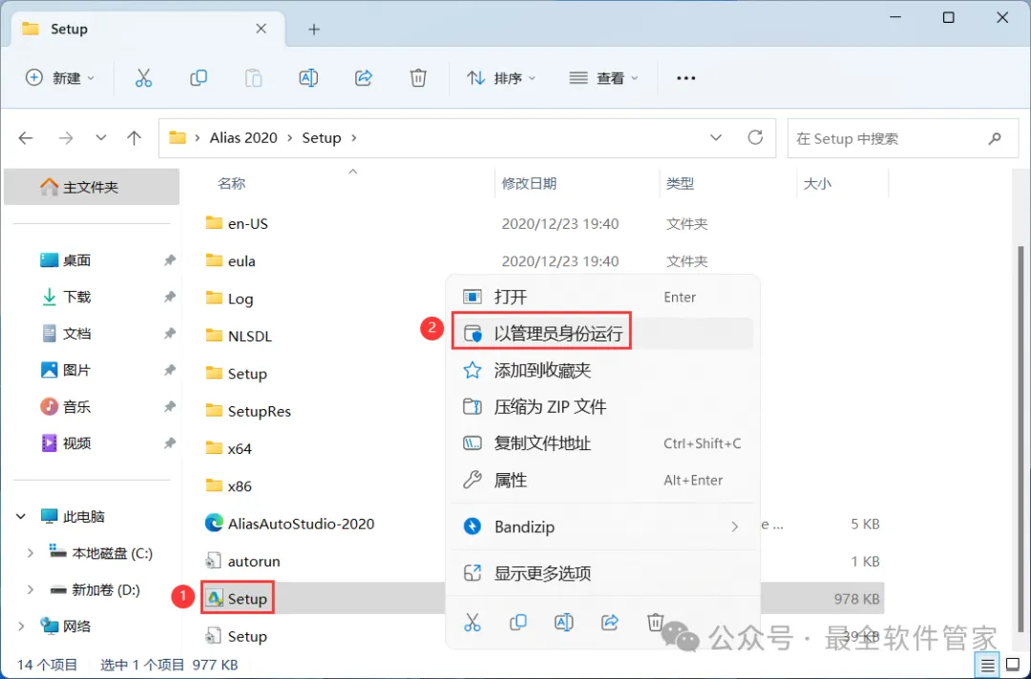The height and width of the screenshot is (679, 1031).
Task: Expand the 本地磁盘 (C:) tree node
Action: [31, 553]
